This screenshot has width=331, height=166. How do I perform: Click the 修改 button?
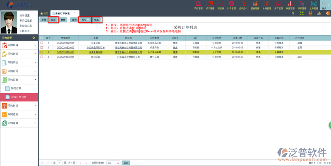click(53, 19)
